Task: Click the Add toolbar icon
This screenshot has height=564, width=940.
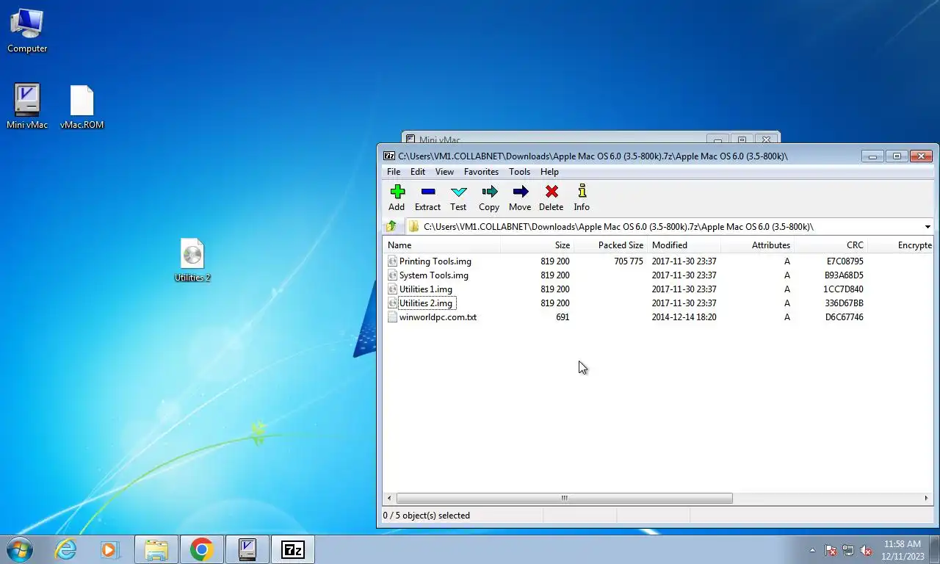Action: [397, 192]
